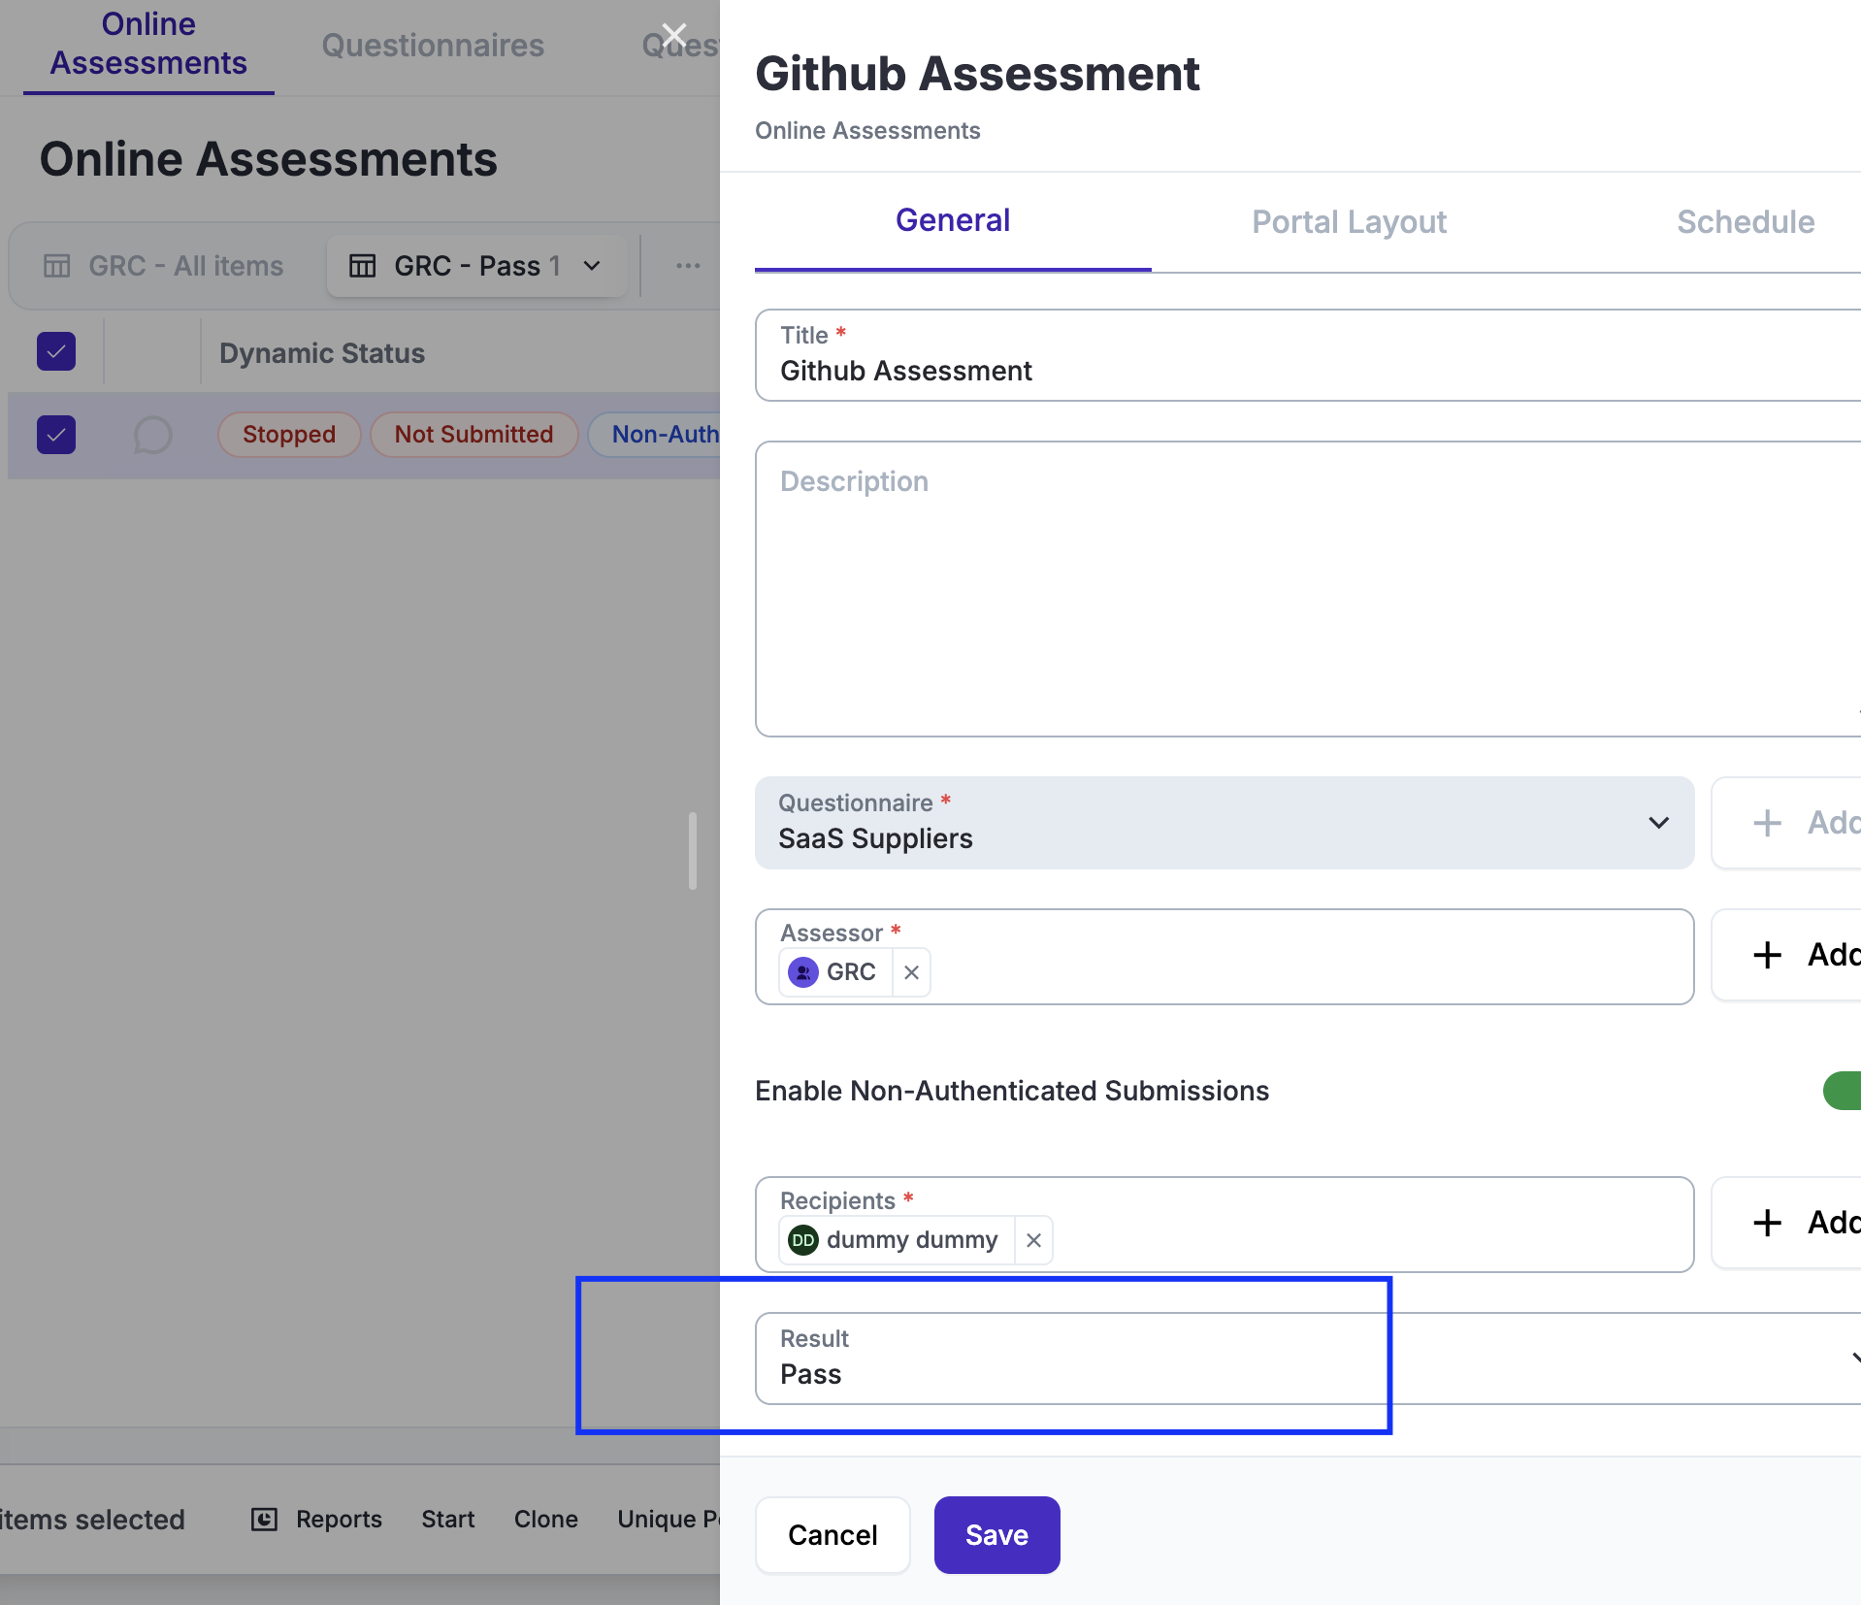The width and height of the screenshot is (1861, 1605).
Task: Close the Github Assessment side panel
Action: pos(673,37)
